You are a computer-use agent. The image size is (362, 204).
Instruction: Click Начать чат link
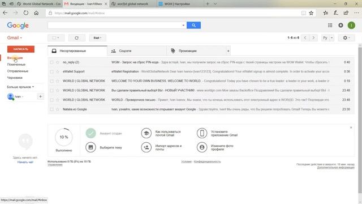tap(25, 162)
